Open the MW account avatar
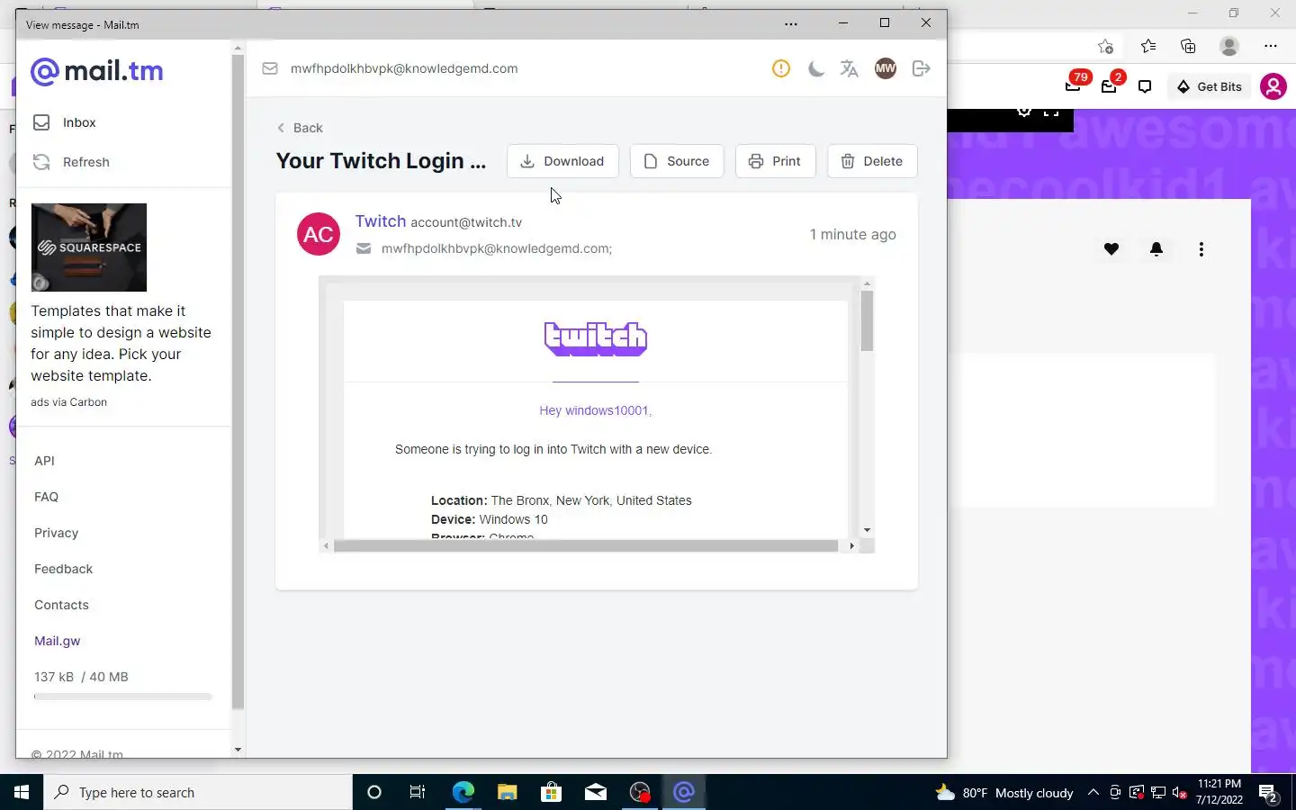The height and width of the screenshot is (810, 1296). [x=886, y=68]
